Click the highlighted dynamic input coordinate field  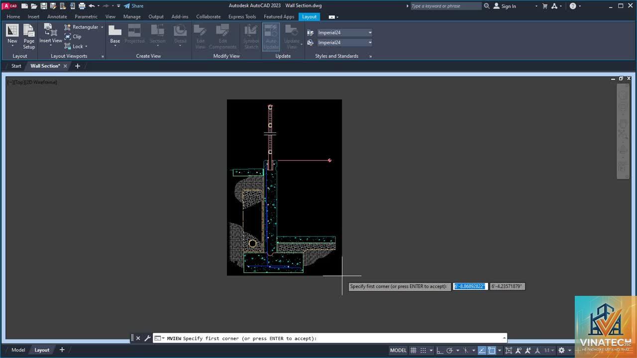(x=470, y=286)
